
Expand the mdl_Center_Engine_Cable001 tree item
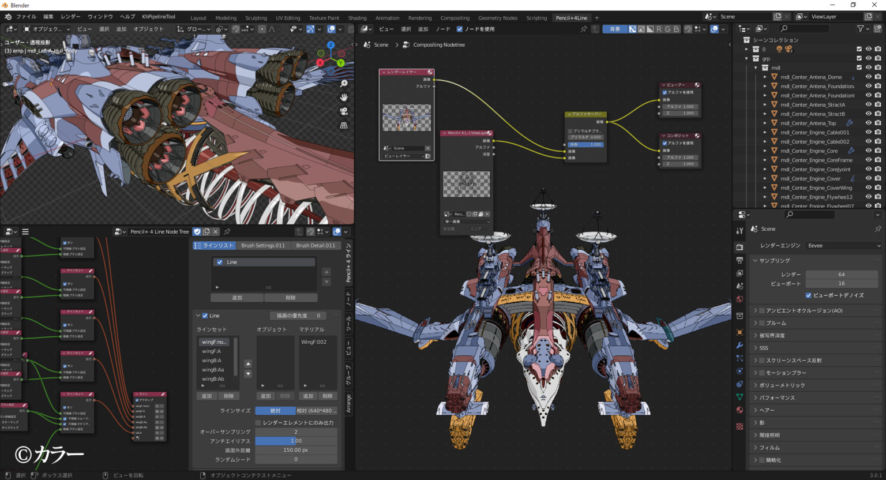765,132
